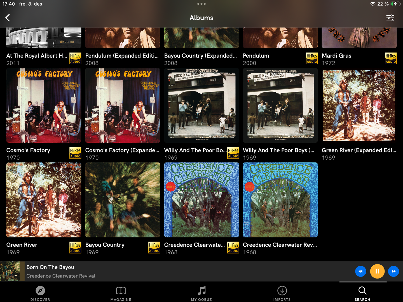Open Creedence Clearwater Revival Hi-Res debut cover

point(201,200)
